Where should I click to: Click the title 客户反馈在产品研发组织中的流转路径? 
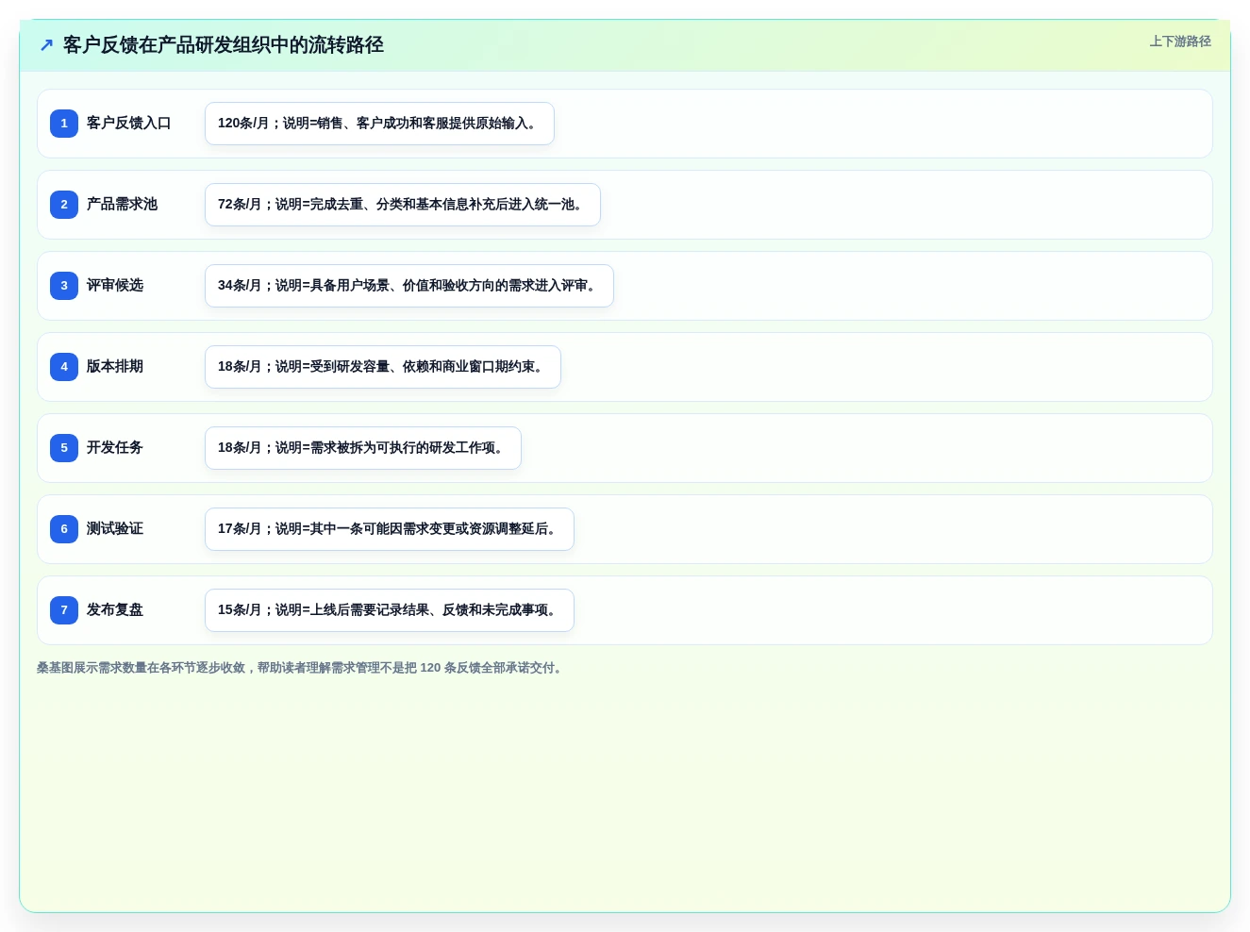(x=224, y=45)
